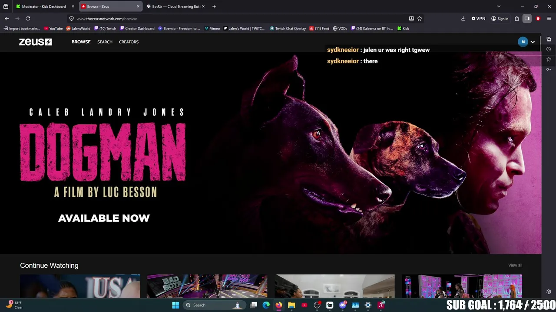Switch to the Moderator - Kick Dashboard tab

pos(44,6)
